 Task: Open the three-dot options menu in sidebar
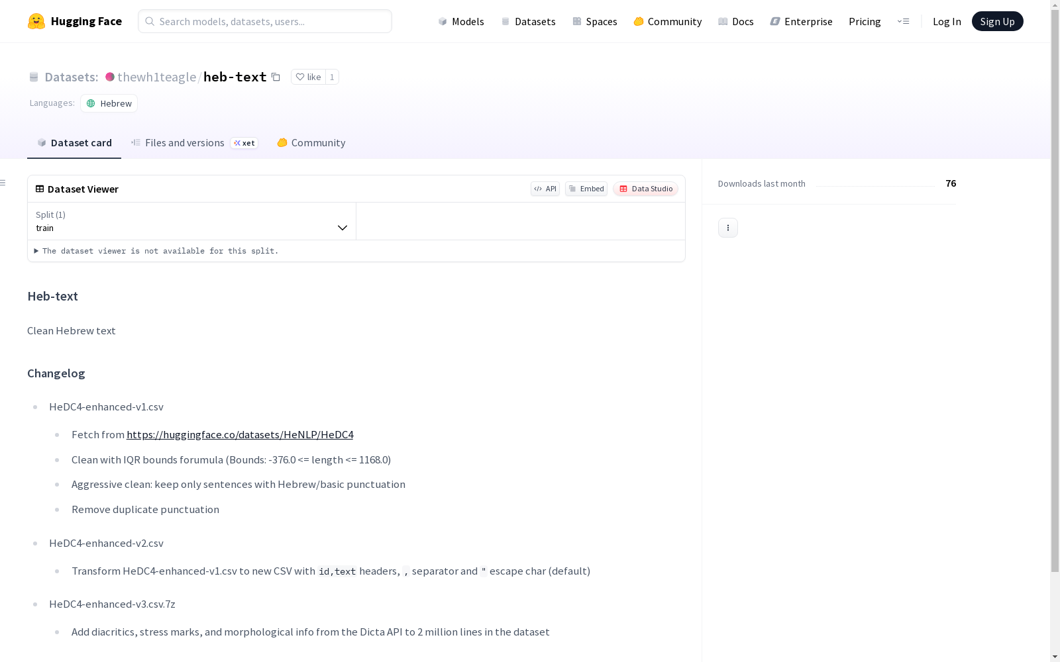[728, 228]
